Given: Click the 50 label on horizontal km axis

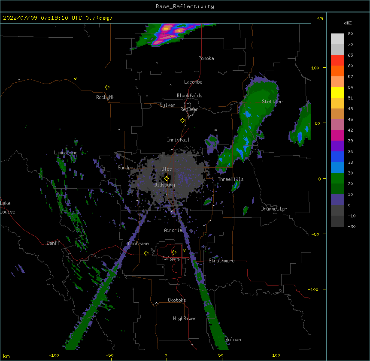Looking at the screenshot, I should point(221,355).
